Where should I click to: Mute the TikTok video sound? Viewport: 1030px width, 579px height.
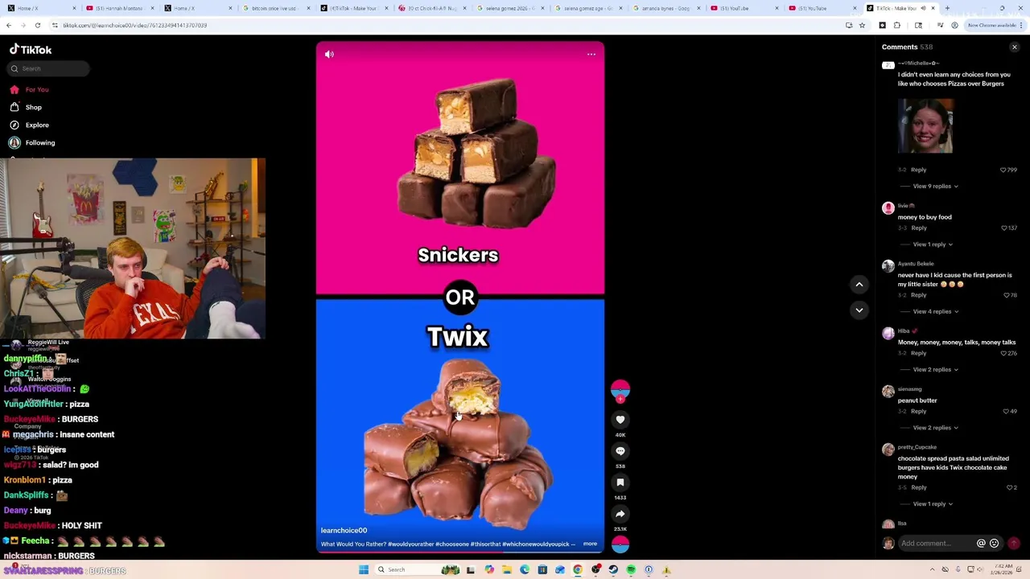pyautogui.click(x=329, y=55)
